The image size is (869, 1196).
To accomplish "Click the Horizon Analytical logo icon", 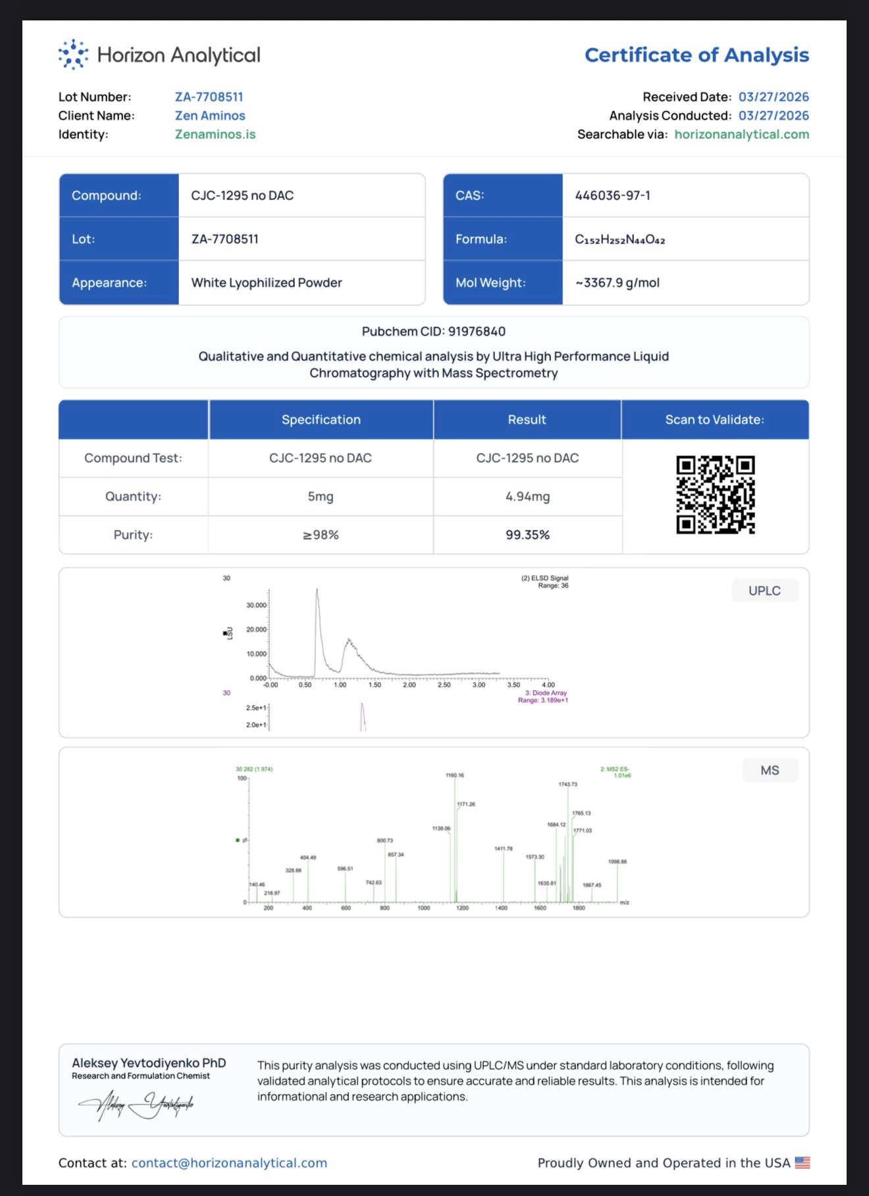I will pyautogui.click(x=73, y=54).
